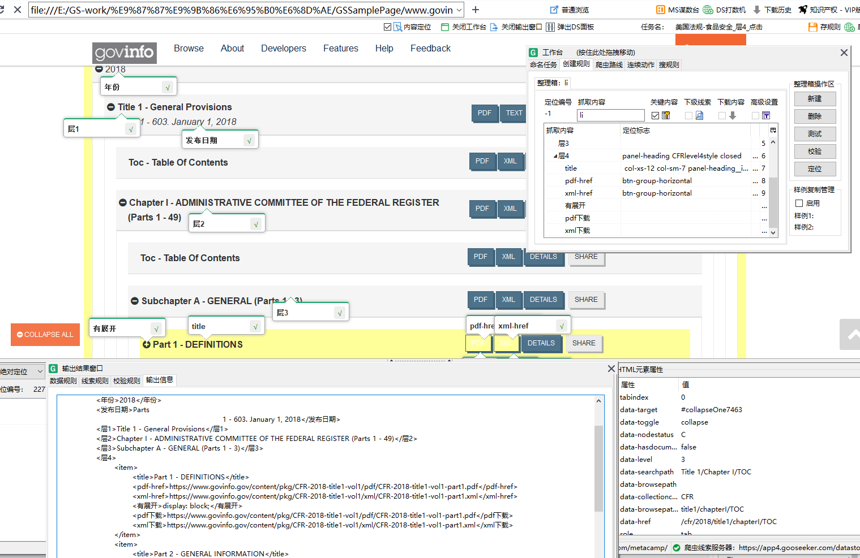The image size is (860, 558).
Task: Click SHARE button for Part 1 - DEFINITIONS
Action: (584, 343)
